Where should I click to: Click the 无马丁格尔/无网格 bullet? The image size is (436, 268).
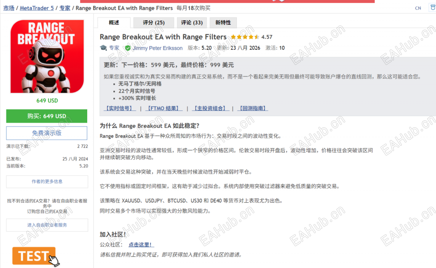pos(140,83)
